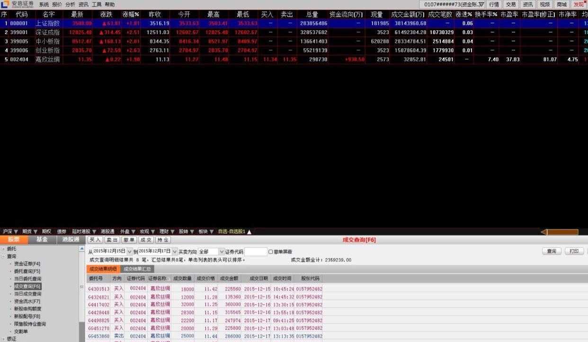Select the 期权 market tab
Image resolution: width=588 pixels, height=342 pixels.
(46, 232)
